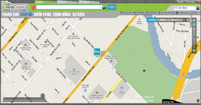Click the Đăng nhập link

[x=190, y=2]
